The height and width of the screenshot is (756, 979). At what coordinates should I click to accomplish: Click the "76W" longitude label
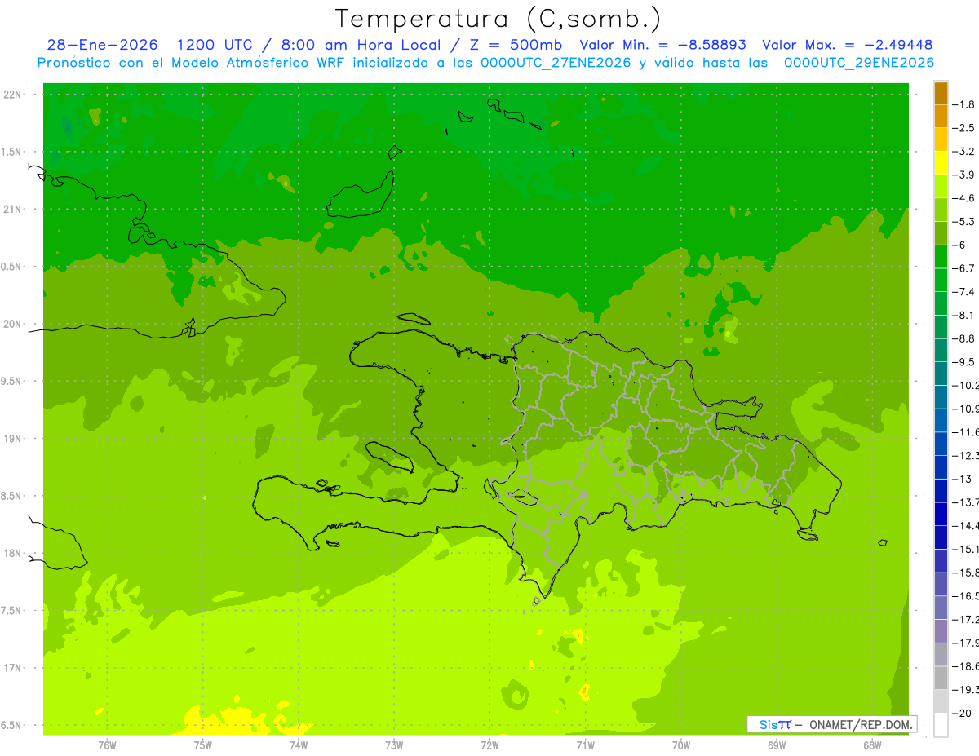pos(107,745)
